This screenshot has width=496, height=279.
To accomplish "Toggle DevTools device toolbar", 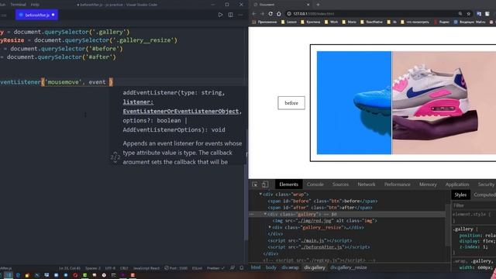I will (x=265, y=184).
